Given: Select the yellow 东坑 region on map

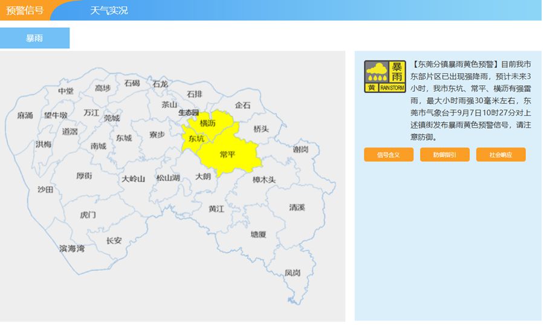Looking at the screenshot, I should tap(196, 139).
